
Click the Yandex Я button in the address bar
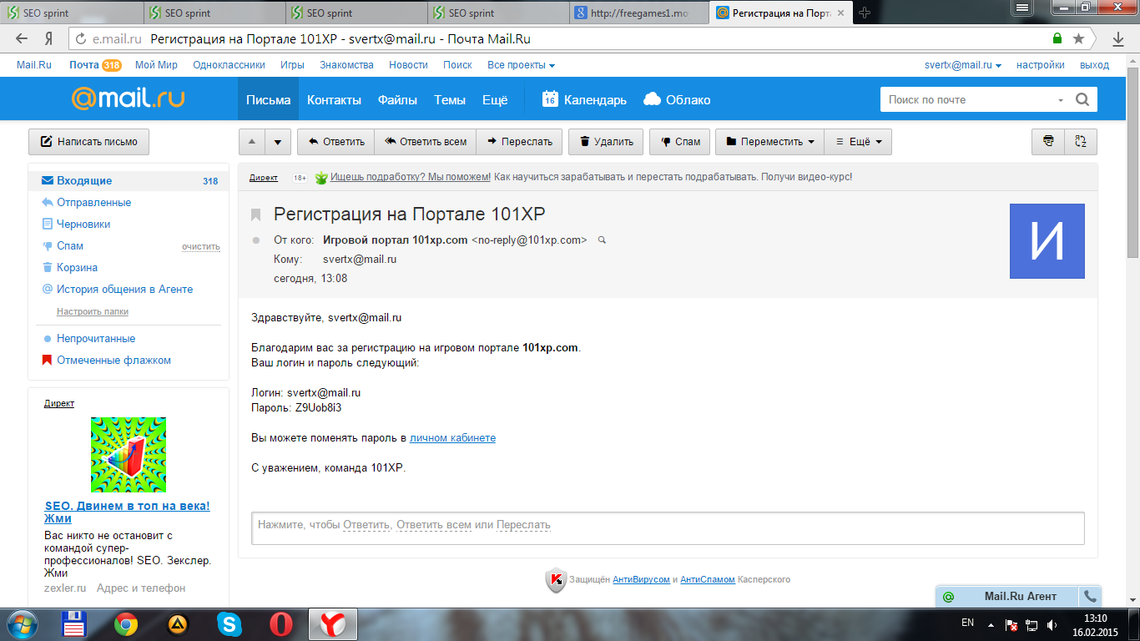pyautogui.click(x=49, y=38)
